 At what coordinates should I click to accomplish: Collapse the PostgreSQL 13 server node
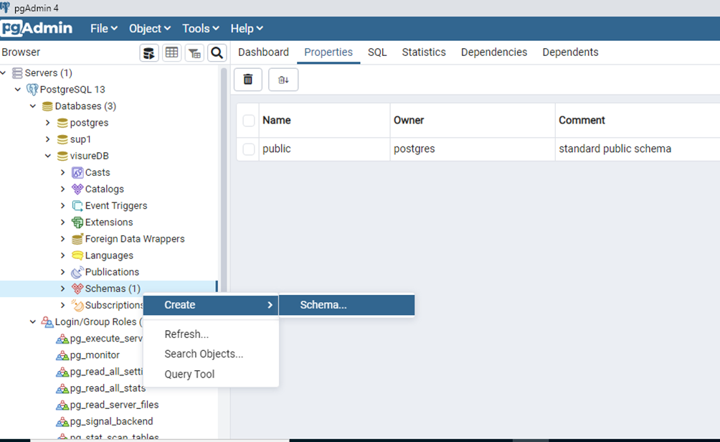coord(18,90)
